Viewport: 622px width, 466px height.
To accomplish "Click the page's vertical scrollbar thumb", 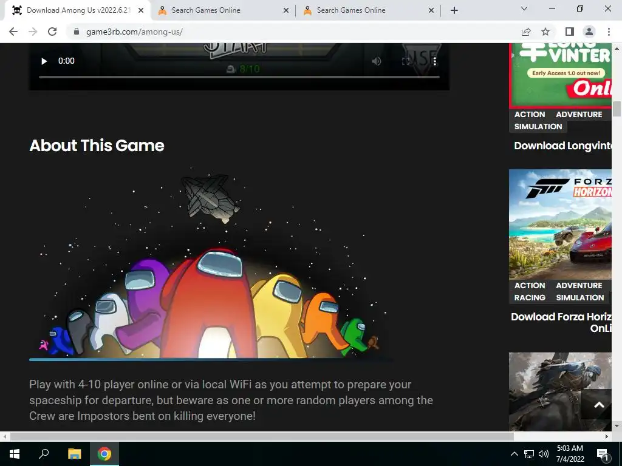I will click(x=617, y=109).
